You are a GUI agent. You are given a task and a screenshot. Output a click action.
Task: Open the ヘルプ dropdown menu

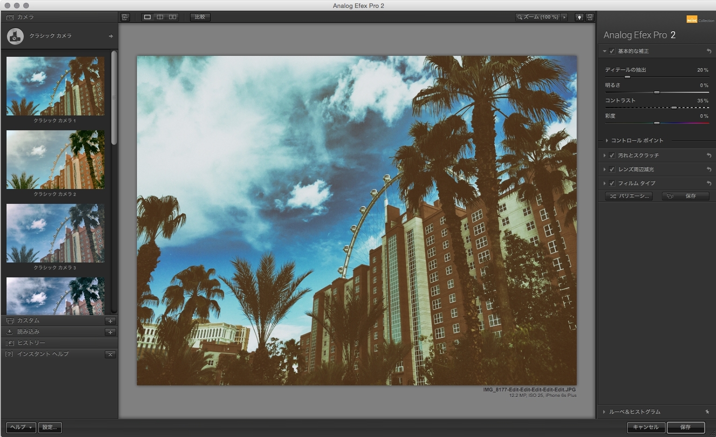(x=21, y=427)
